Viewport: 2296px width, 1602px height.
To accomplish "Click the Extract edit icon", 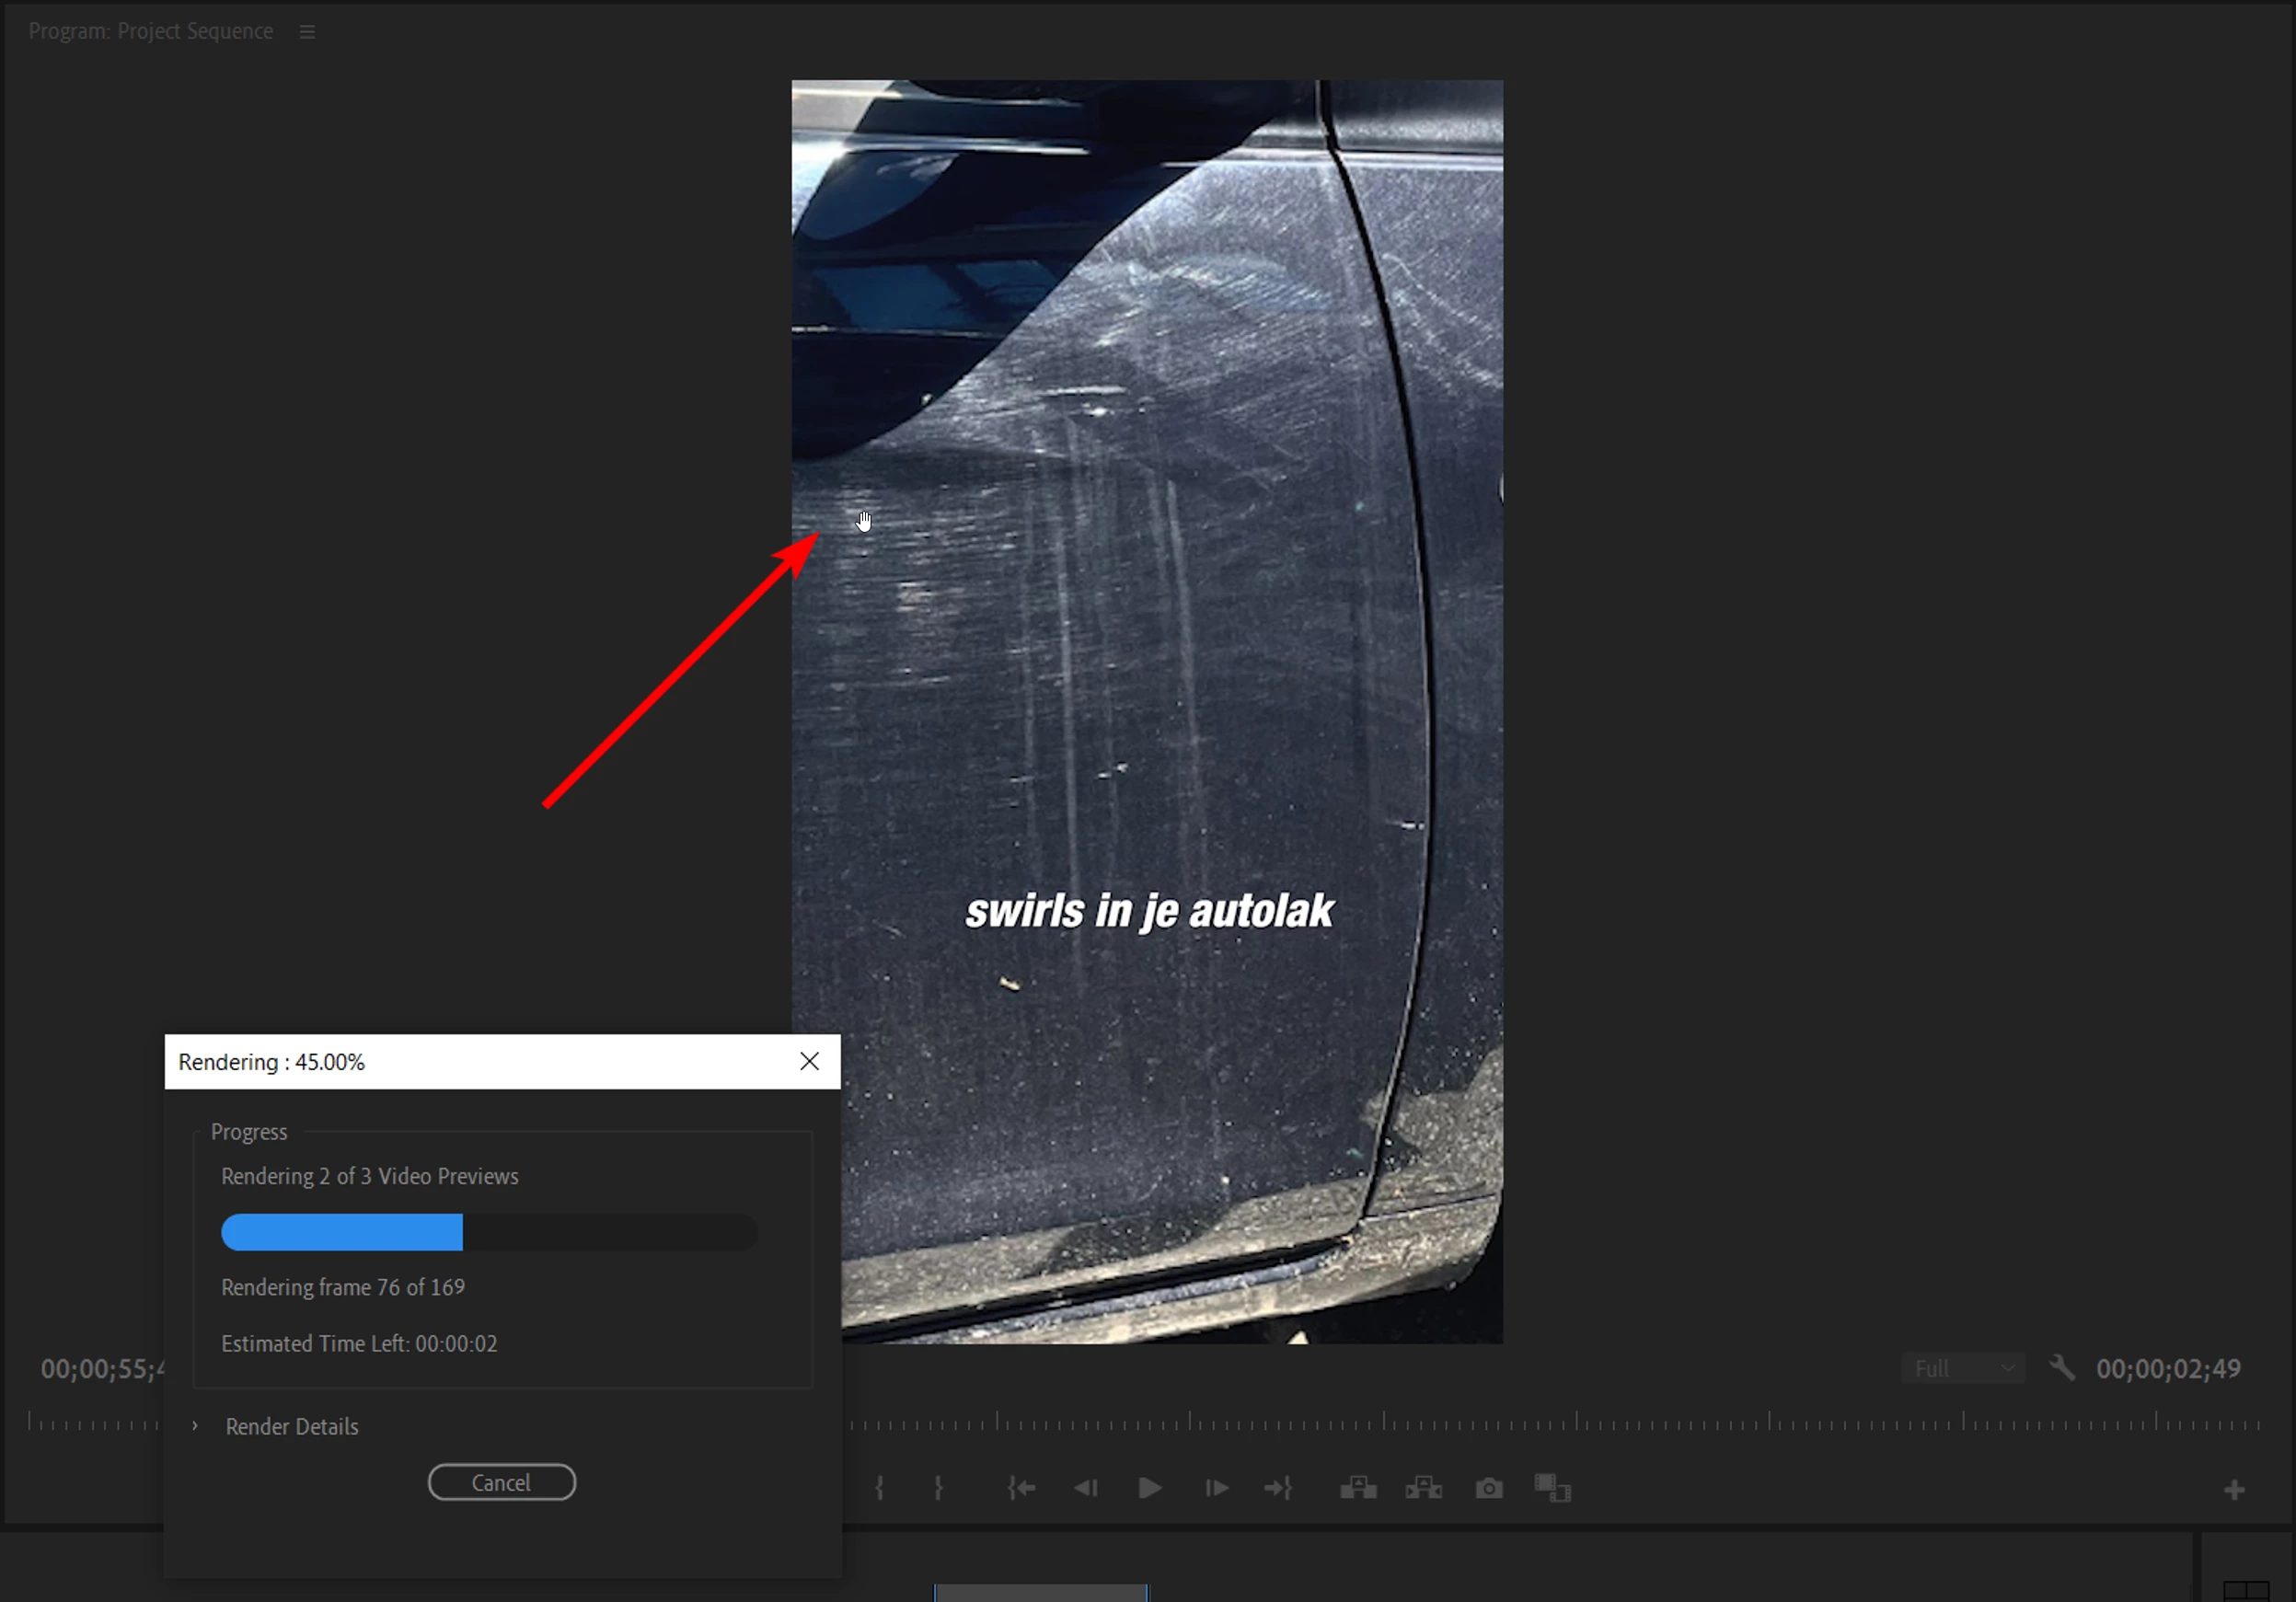I will (1423, 1488).
